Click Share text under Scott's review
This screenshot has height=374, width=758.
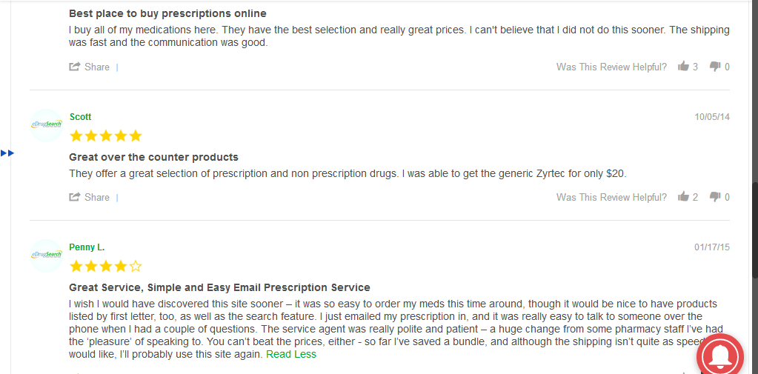point(97,197)
